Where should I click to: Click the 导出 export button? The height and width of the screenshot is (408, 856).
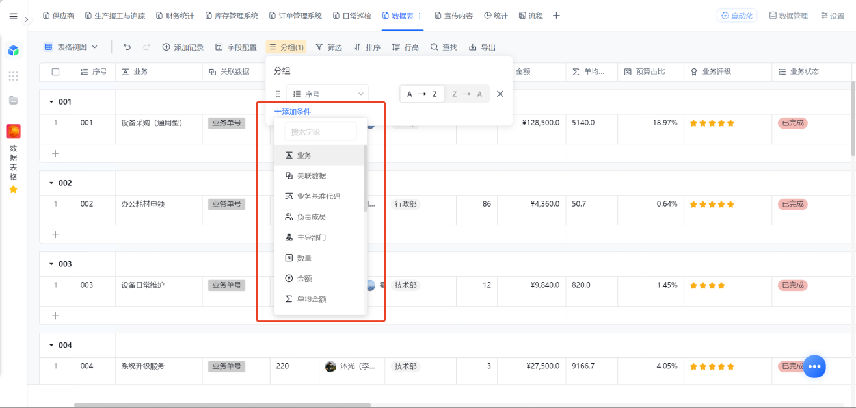(x=482, y=47)
